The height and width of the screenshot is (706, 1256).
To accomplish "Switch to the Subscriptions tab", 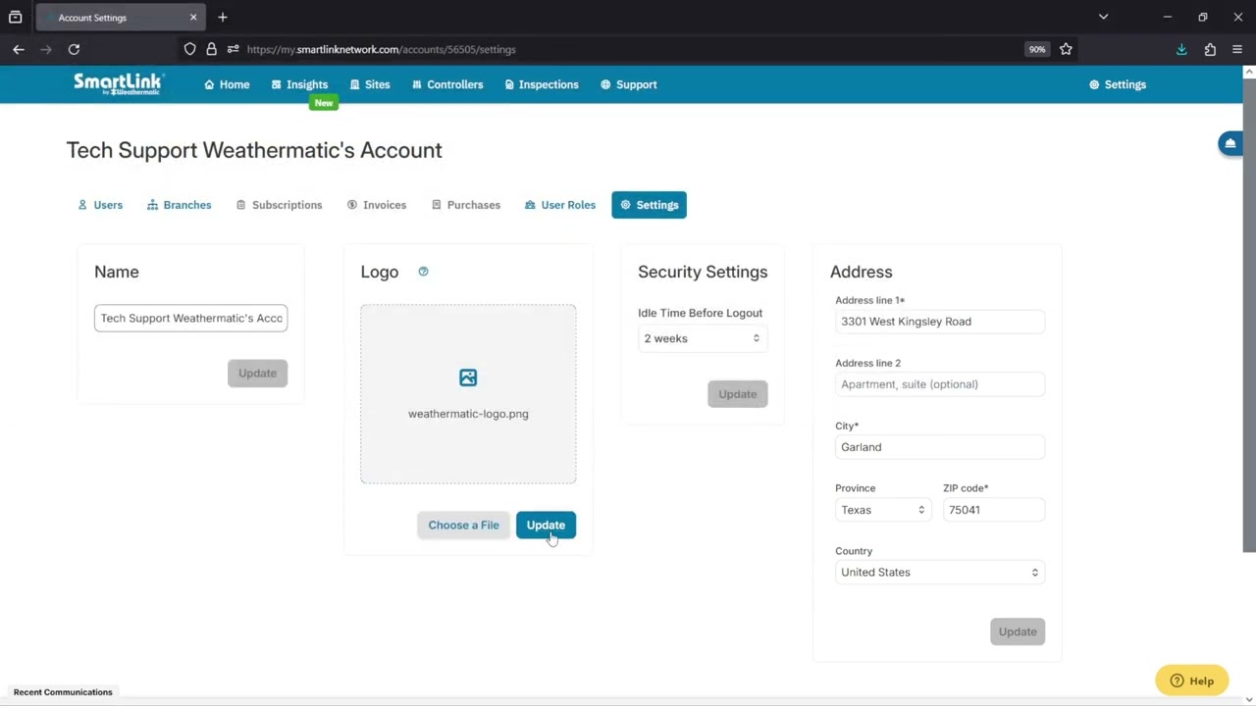I will 279,205.
